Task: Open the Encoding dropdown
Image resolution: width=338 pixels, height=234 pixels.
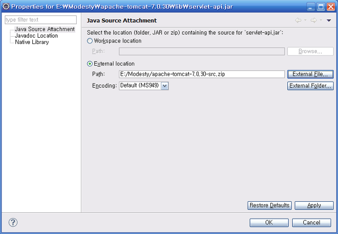Action: tap(165, 86)
